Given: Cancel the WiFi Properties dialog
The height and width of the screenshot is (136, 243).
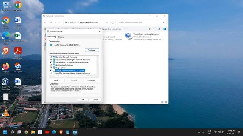Looking at the screenshot, I should pyautogui.click(x=95, y=100).
